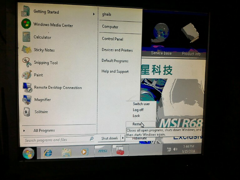
Task: Open the Solitaire cards icon
Action: [x=27, y=112]
